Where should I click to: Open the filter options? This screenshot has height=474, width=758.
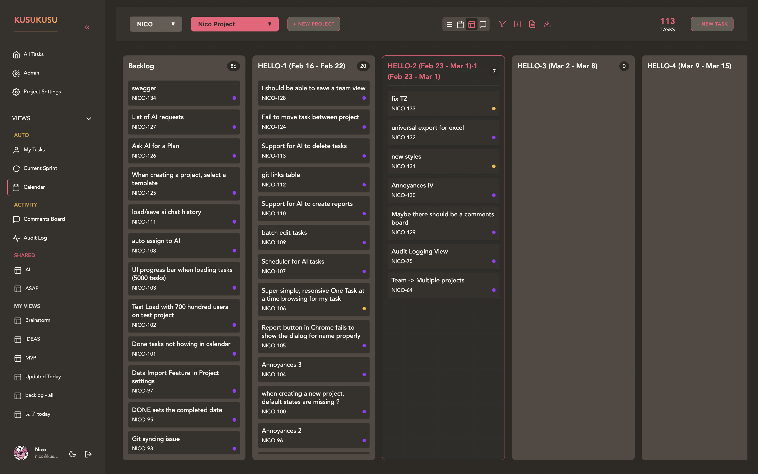pyautogui.click(x=502, y=24)
